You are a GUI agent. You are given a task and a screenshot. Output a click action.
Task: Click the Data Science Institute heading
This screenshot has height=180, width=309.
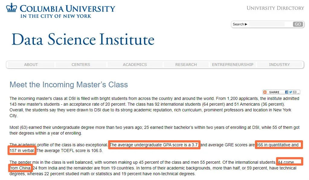coord(83,39)
